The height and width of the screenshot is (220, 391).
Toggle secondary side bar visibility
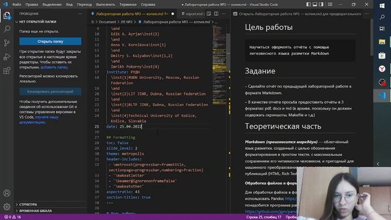[x=321, y=4]
